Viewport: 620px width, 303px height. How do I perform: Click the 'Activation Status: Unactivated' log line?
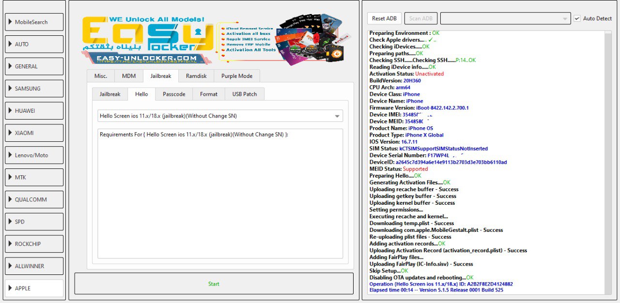tap(406, 74)
